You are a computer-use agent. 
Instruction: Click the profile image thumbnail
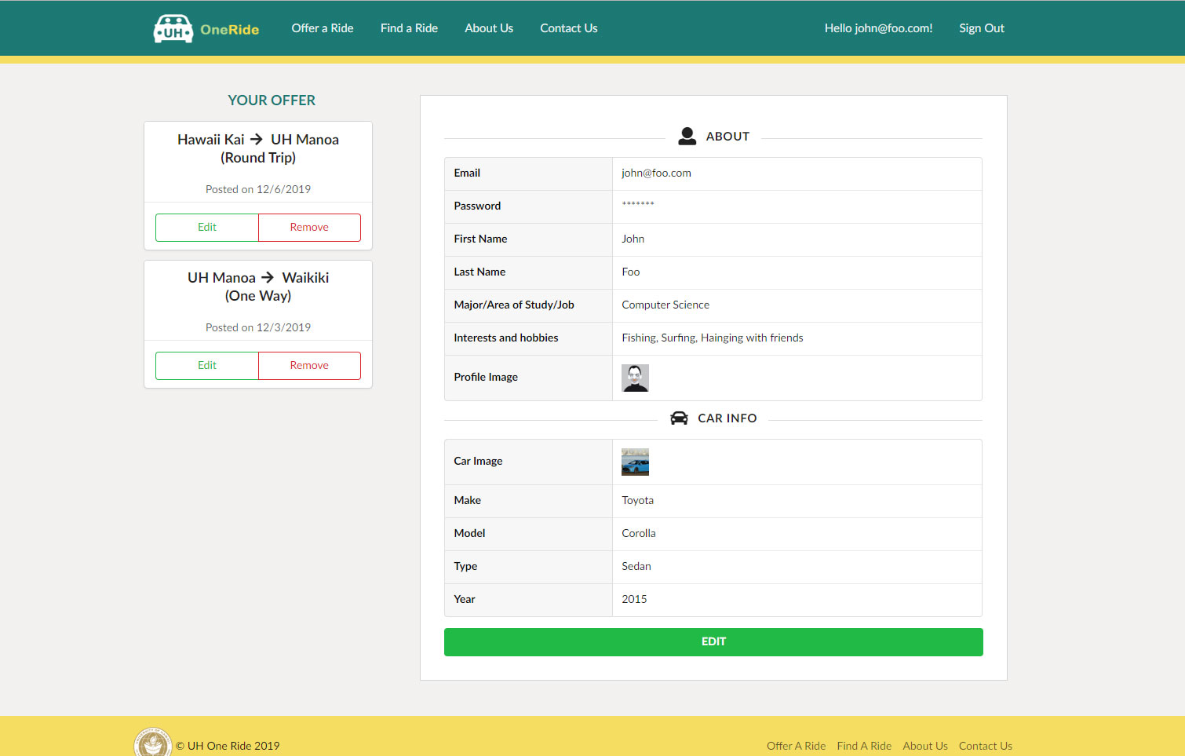coord(635,378)
